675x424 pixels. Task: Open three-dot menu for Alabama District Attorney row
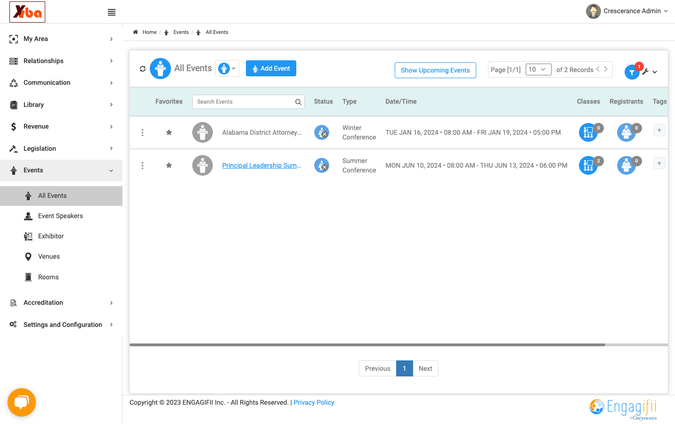(142, 133)
